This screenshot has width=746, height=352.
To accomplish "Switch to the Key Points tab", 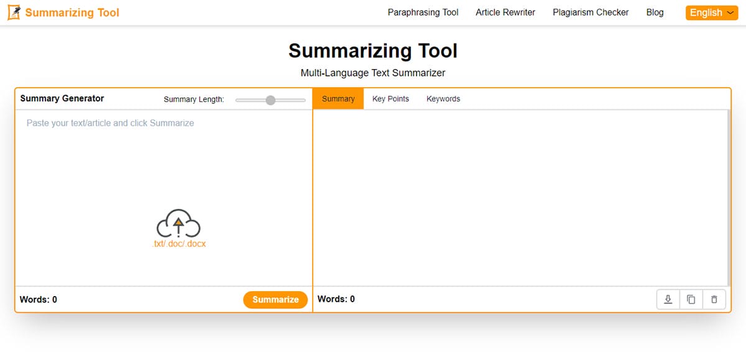I will tap(390, 99).
